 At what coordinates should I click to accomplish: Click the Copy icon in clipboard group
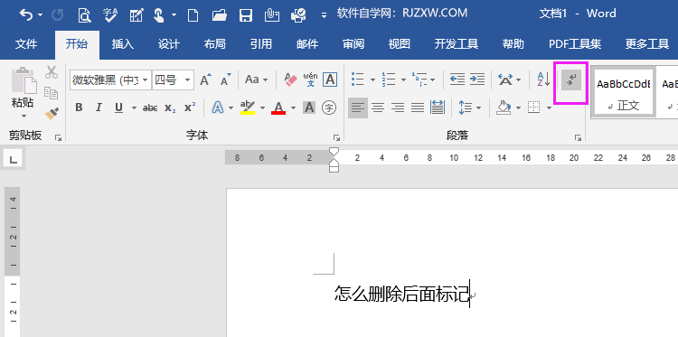(x=52, y=93)
